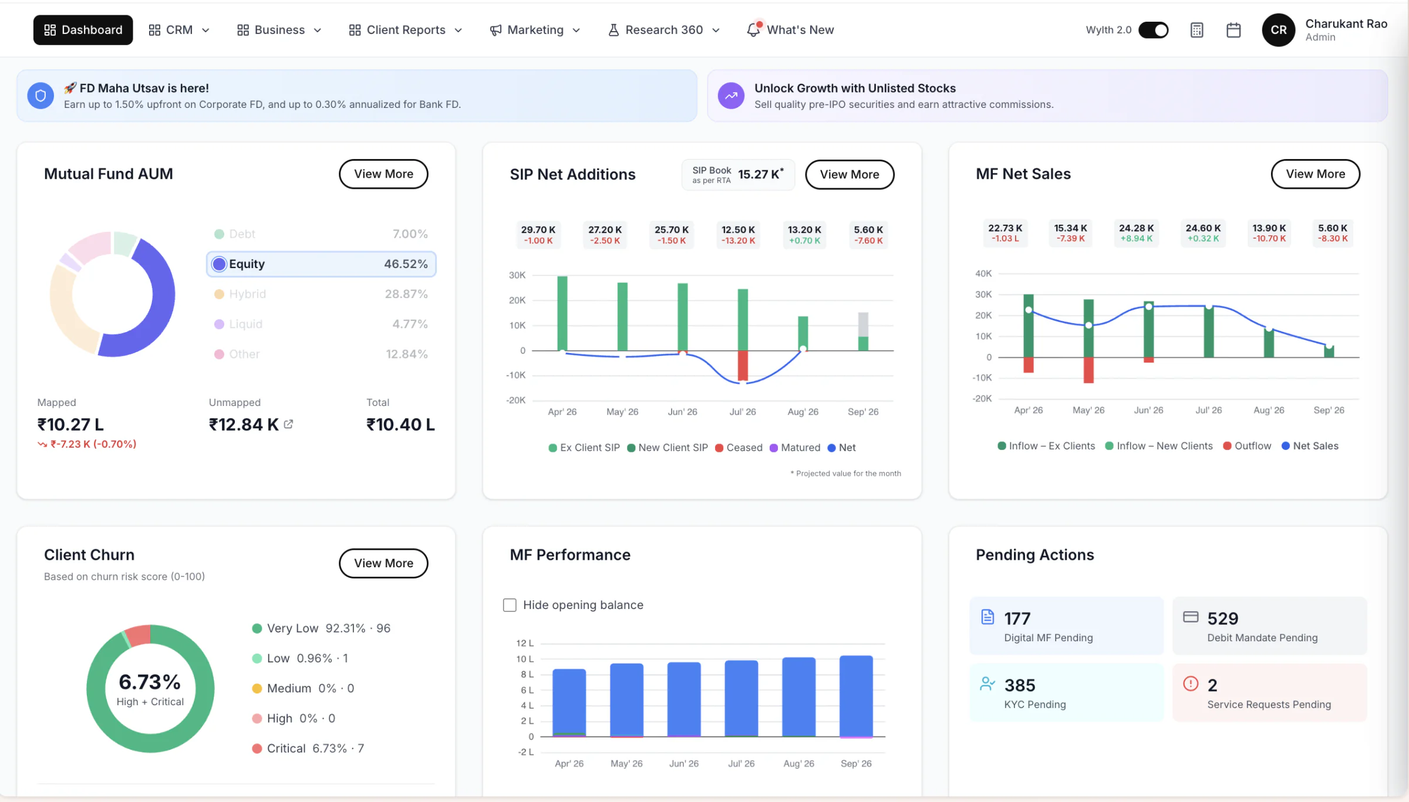Expand the Marketing menu chevron

point(577,30)
